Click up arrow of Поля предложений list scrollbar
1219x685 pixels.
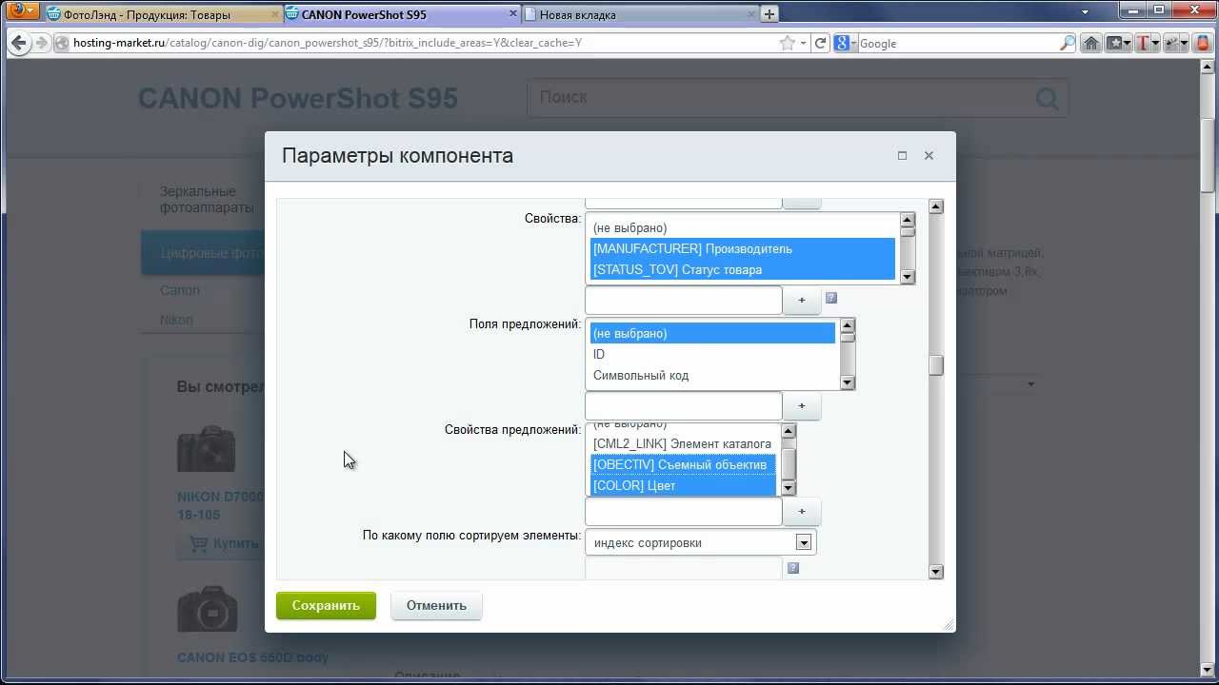pos(848,326)
